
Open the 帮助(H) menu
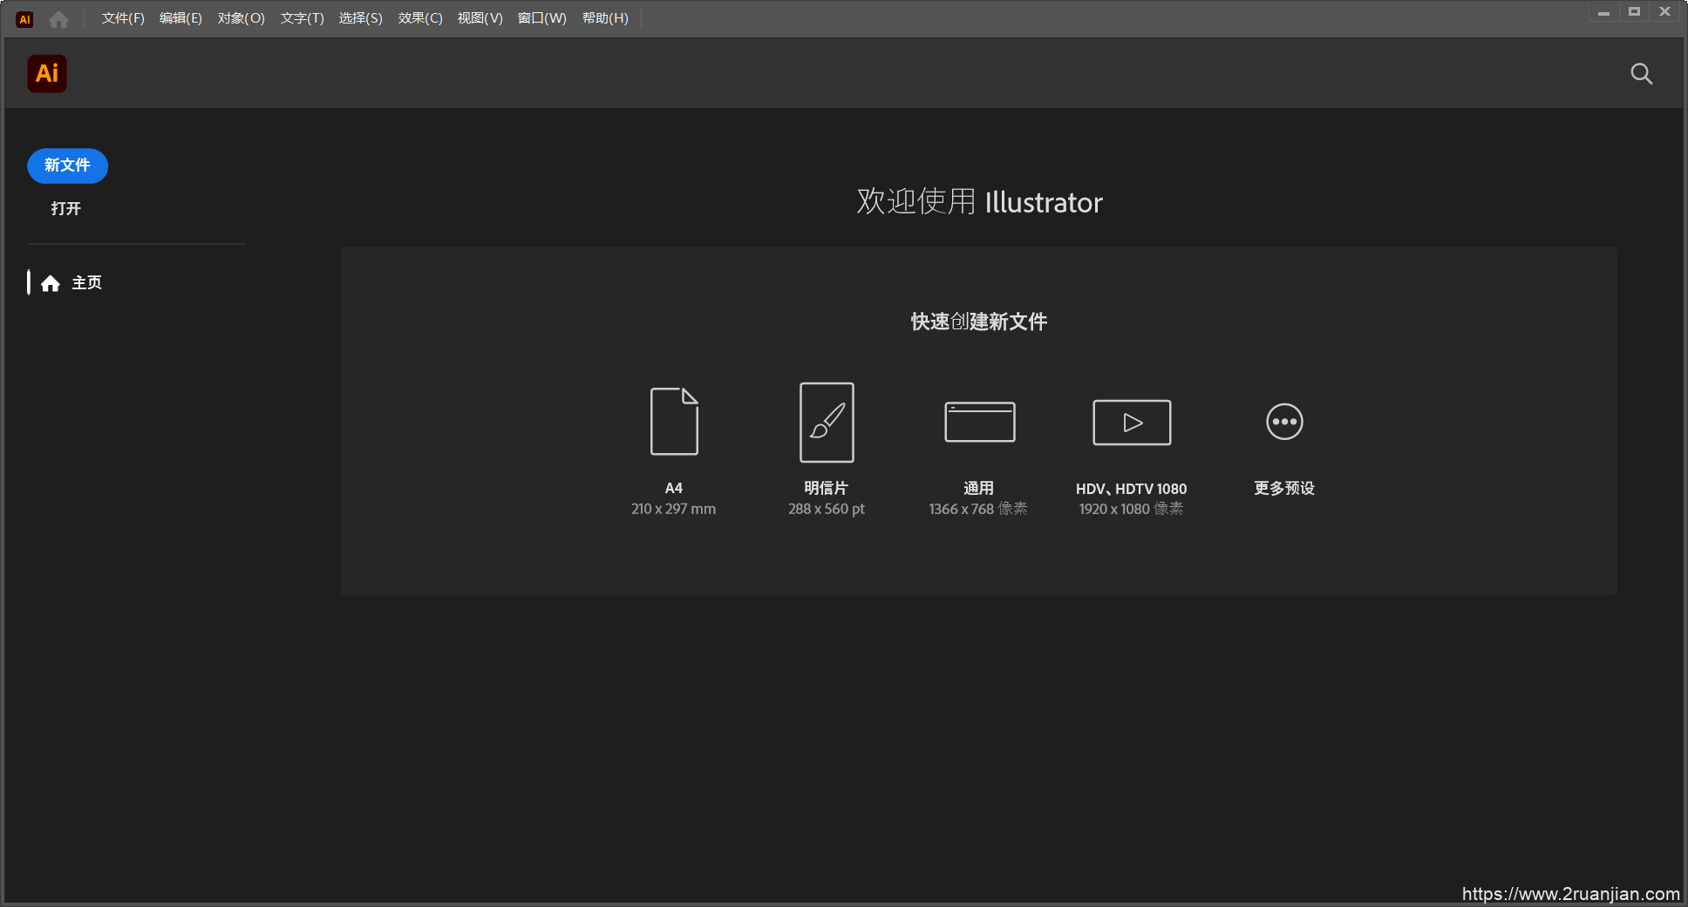[x=605, y=18]
